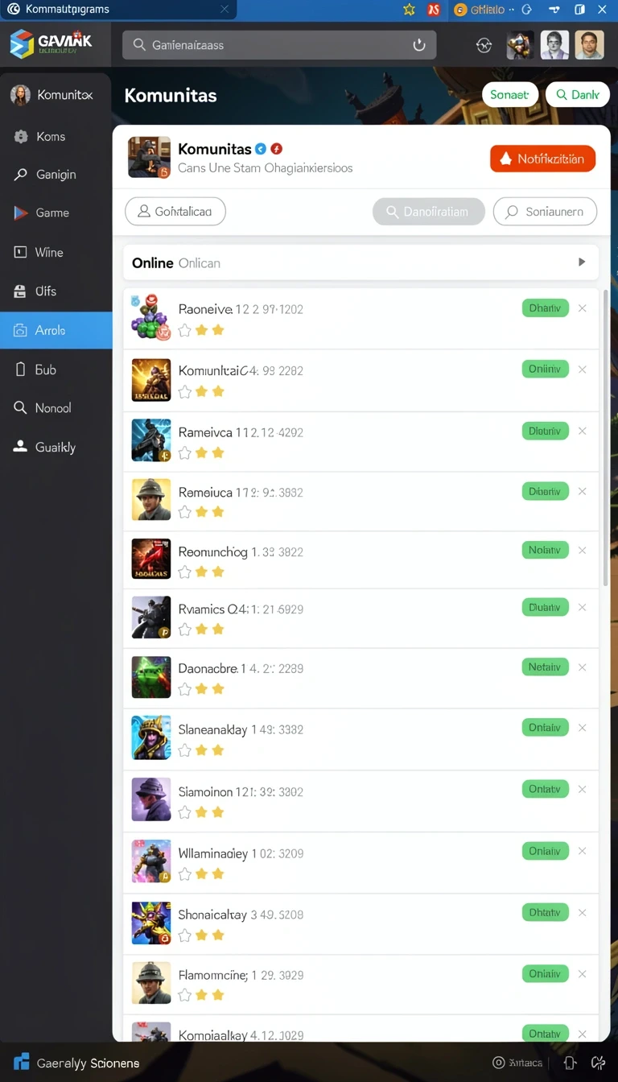Click the Bub phone icon in sidebar

click(21, 370)
